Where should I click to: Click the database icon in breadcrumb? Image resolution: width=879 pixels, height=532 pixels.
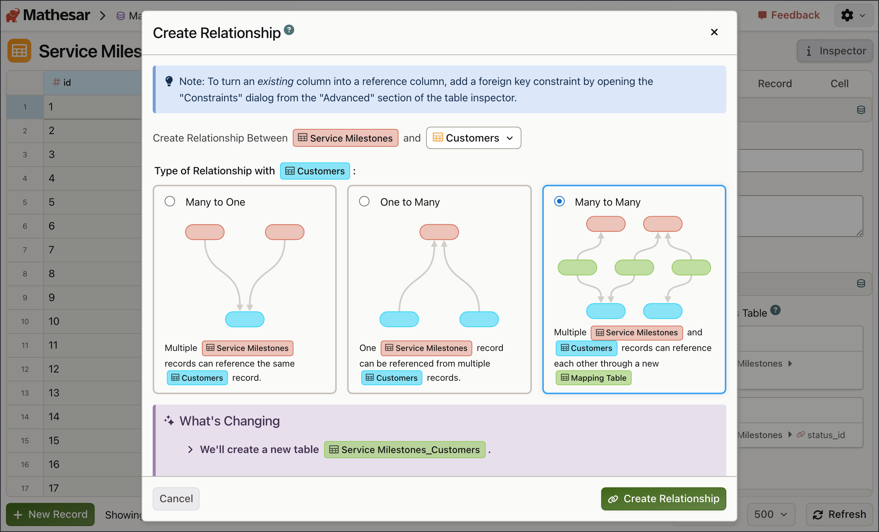click(x=121, y=16)
